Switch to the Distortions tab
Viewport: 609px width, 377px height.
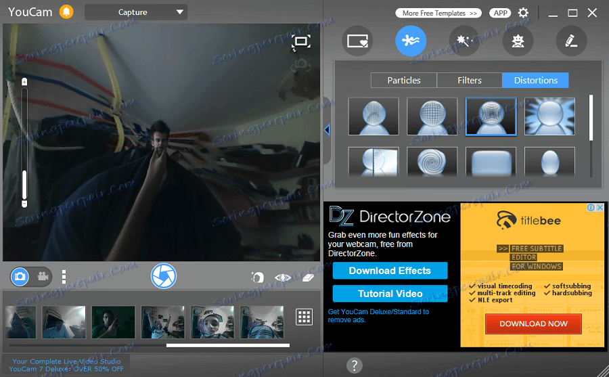tap(536, 80)
